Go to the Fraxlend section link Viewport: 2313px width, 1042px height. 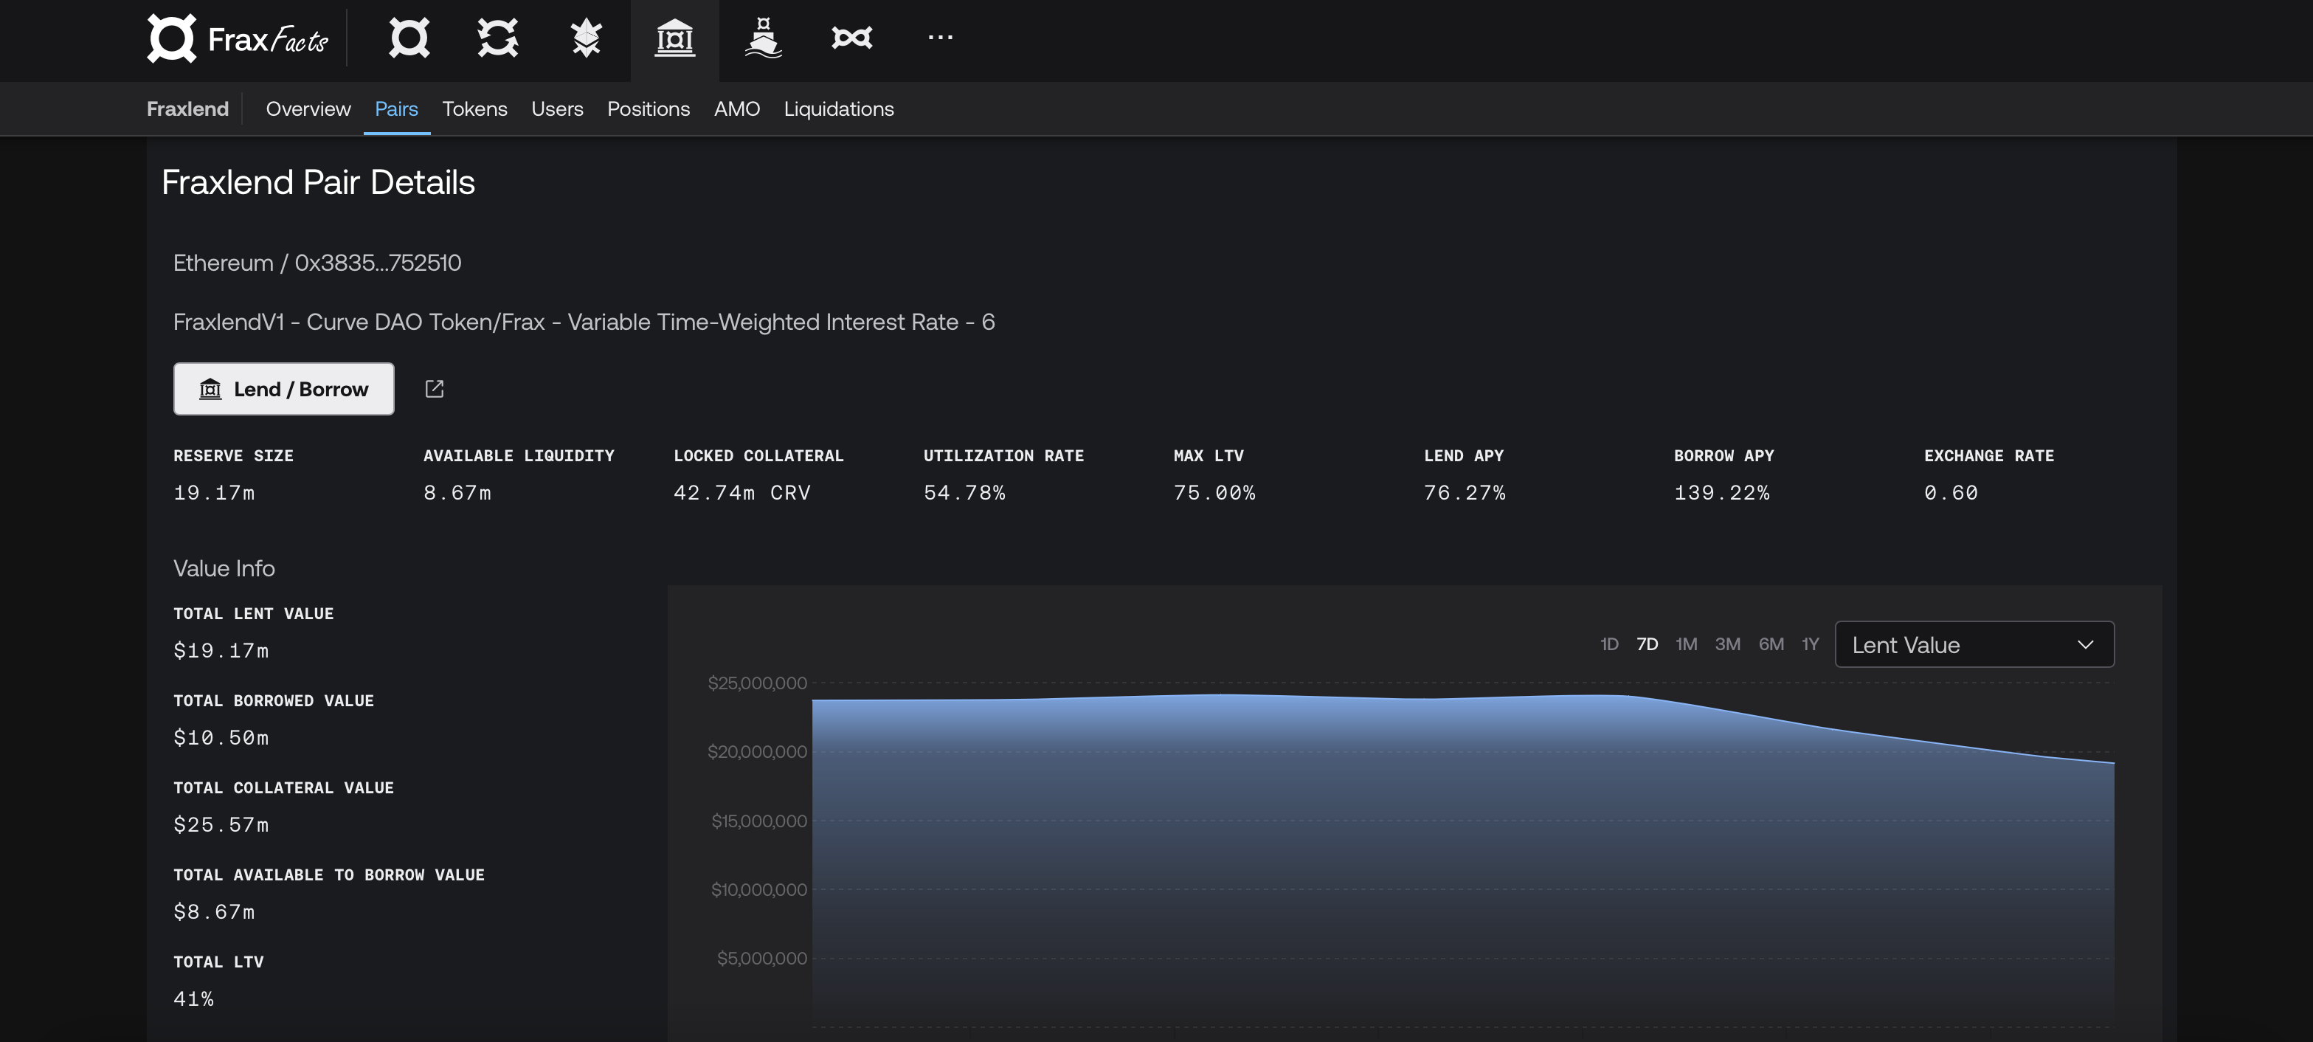pos(187,108)
